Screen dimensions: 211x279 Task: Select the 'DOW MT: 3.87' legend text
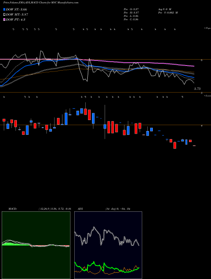click(x=17, y=15)
